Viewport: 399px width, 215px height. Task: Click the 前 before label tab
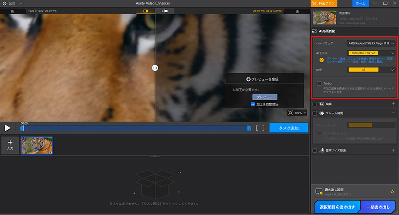[x=12, y=11]
